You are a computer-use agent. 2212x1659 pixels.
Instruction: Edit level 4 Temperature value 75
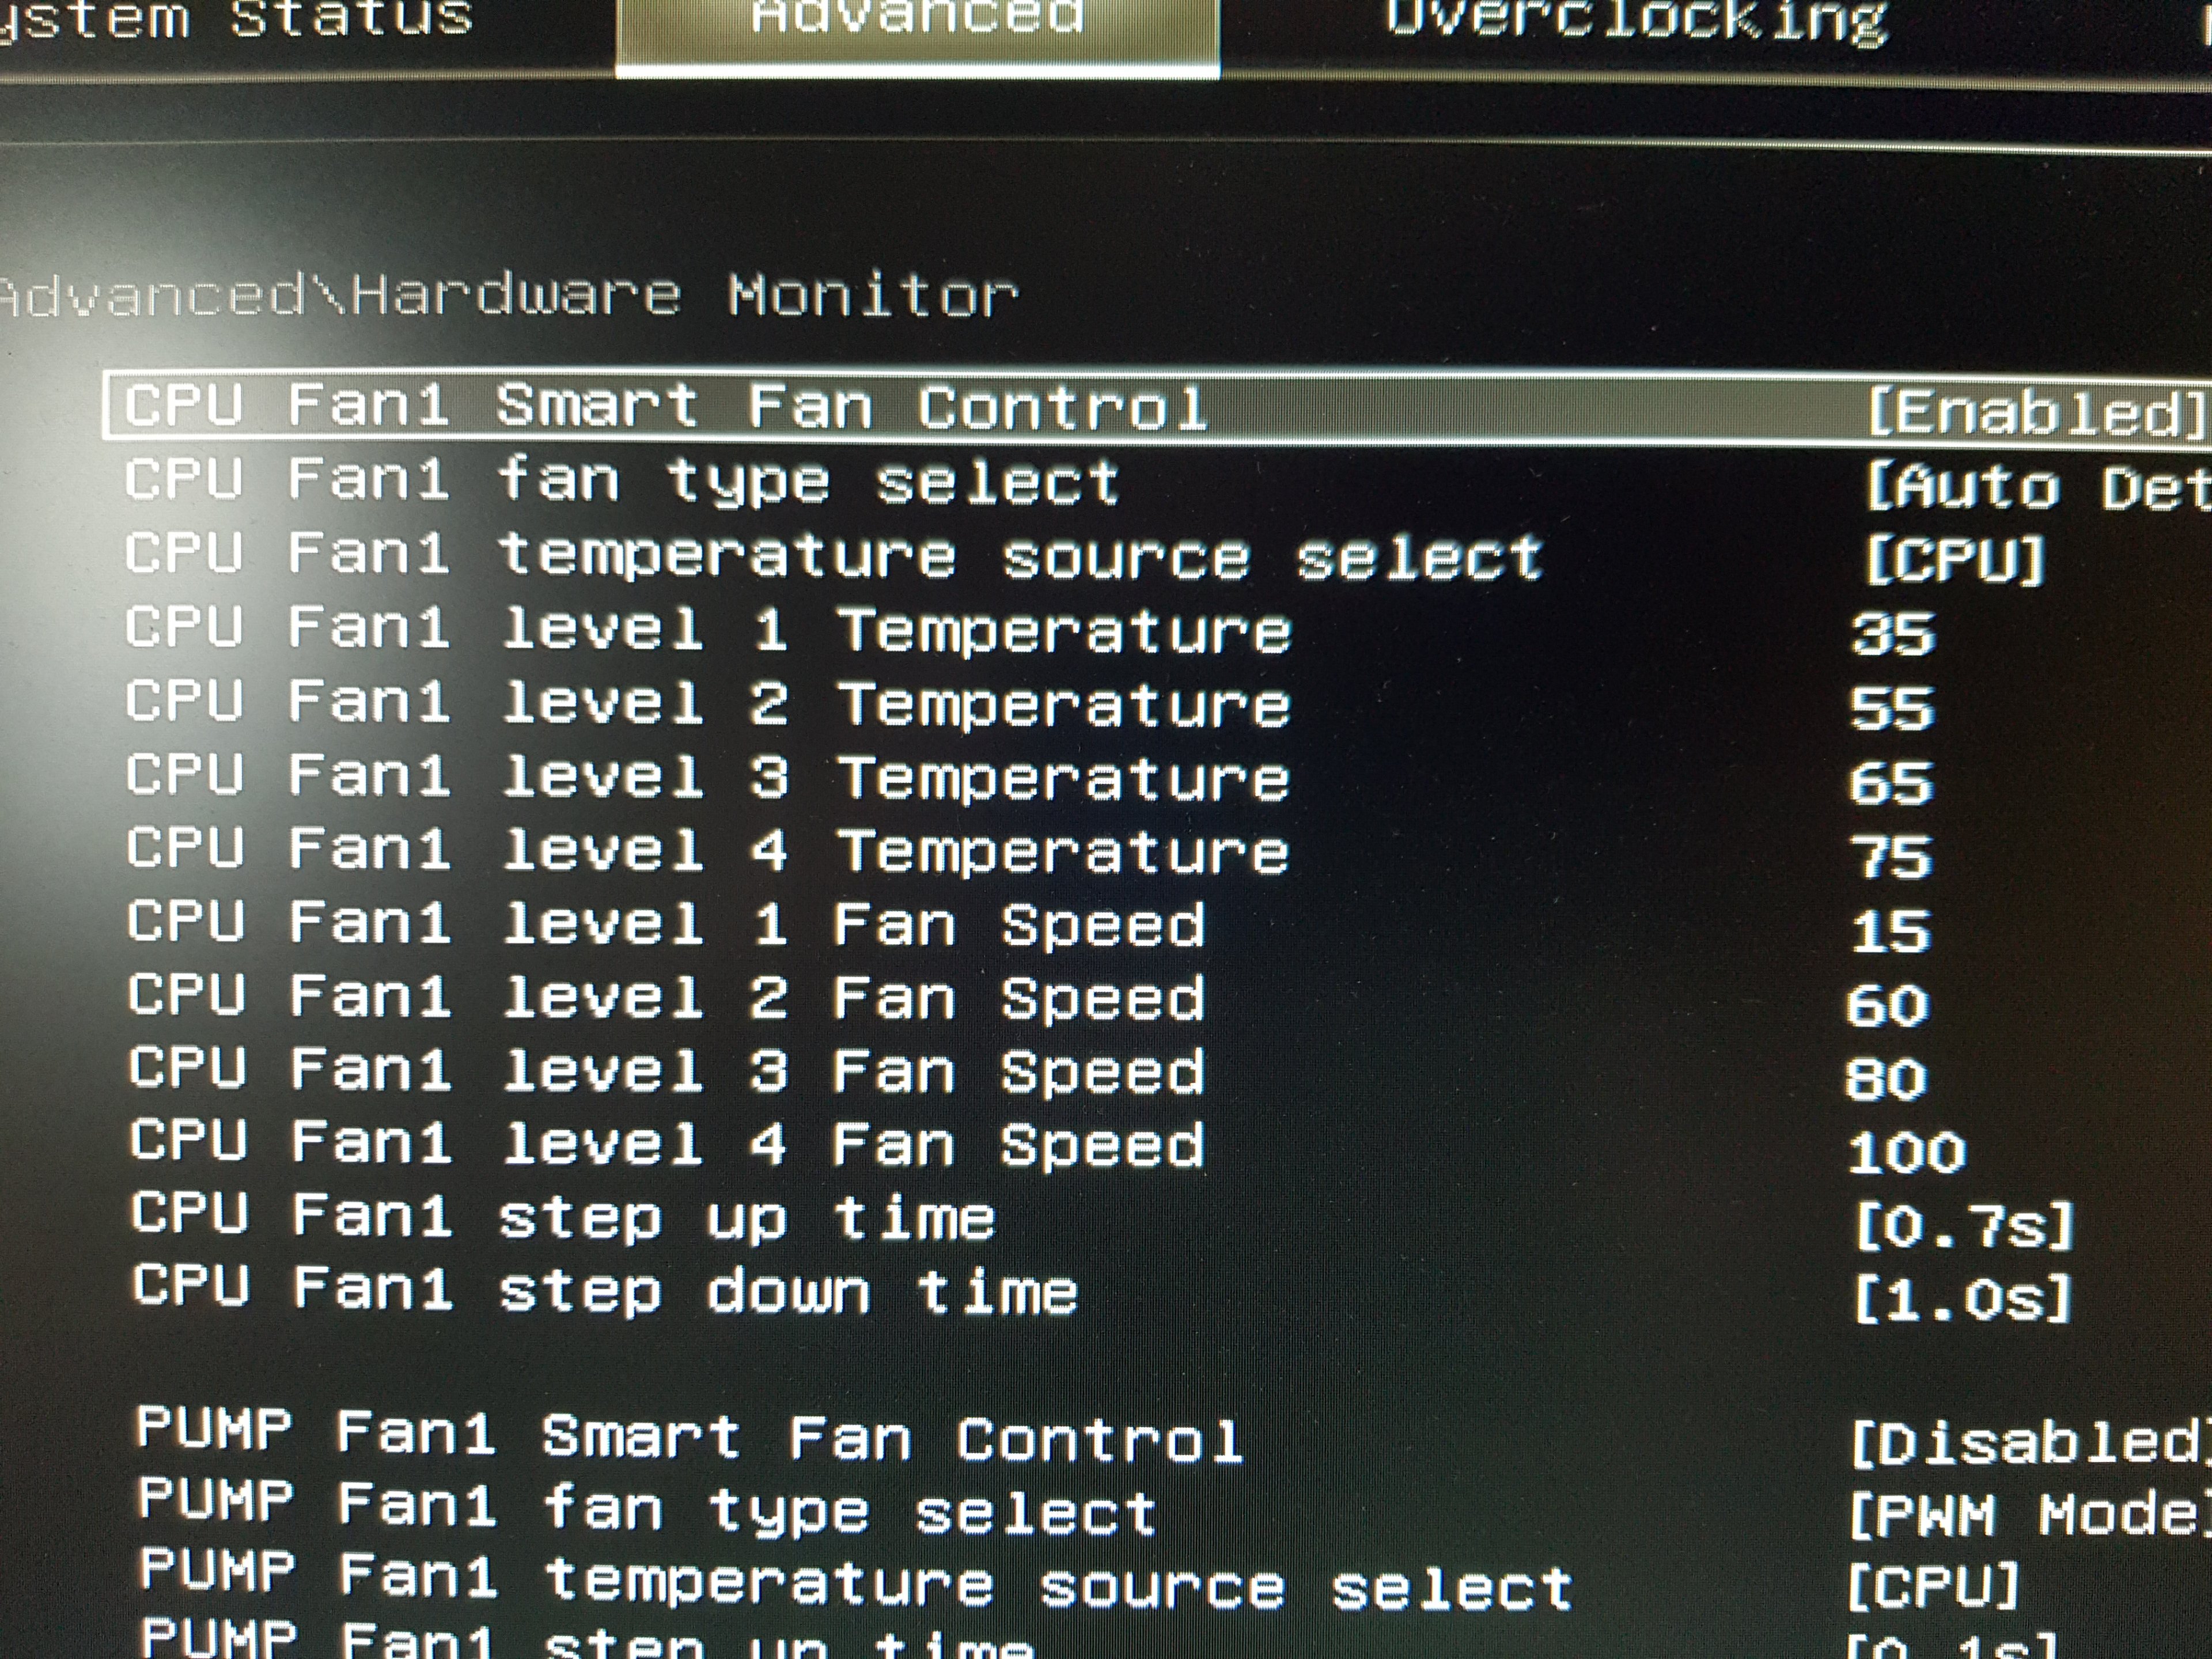[x=1891, y=857]
